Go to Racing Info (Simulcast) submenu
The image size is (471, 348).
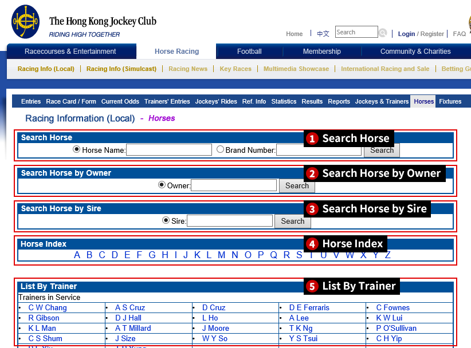point(121,69)
